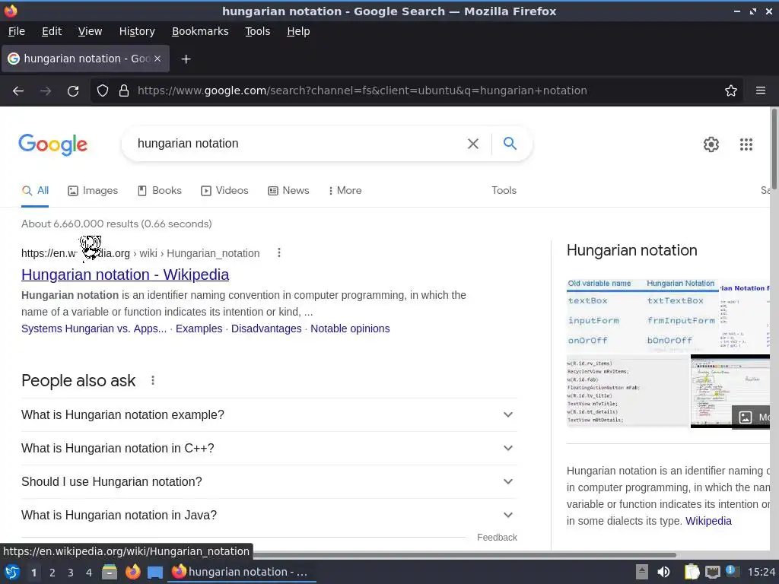Click the page vertical scrollbar thumb
Image resolution: width=779 pixels, height=584 pixels.
pos(774,149)
